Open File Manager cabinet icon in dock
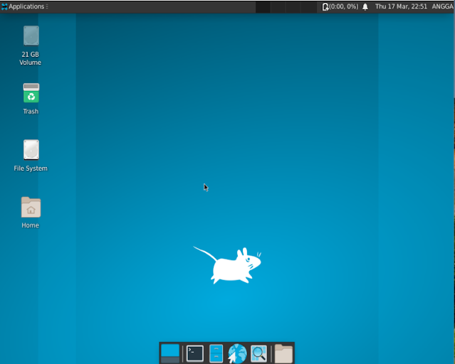Screen dimensions: 455x364 click(216, 353)
